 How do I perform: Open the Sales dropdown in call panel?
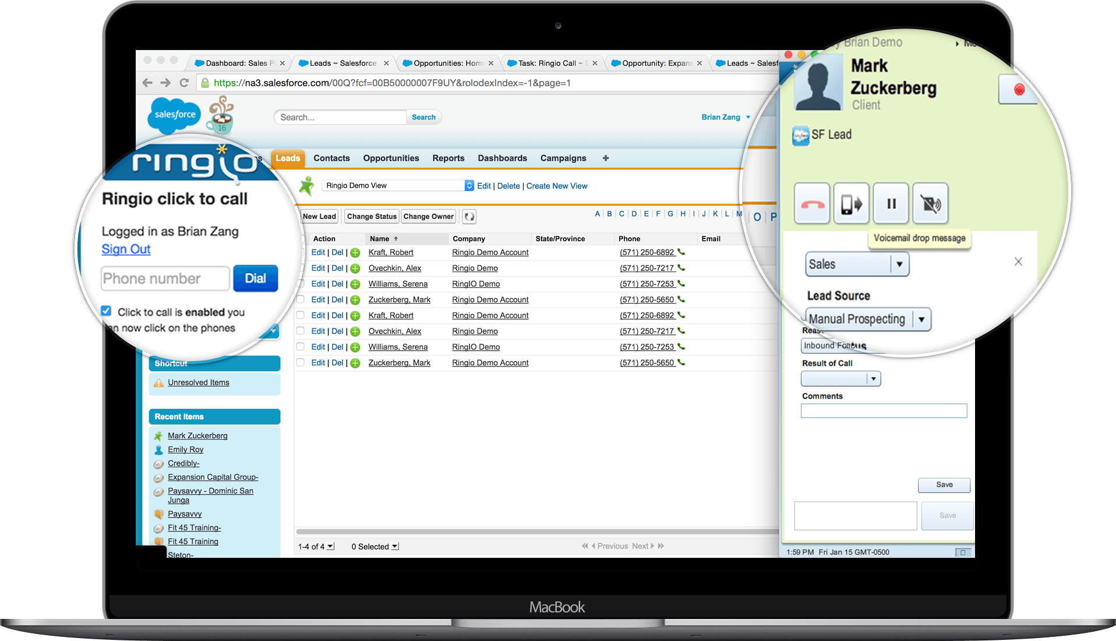[857, 264]
